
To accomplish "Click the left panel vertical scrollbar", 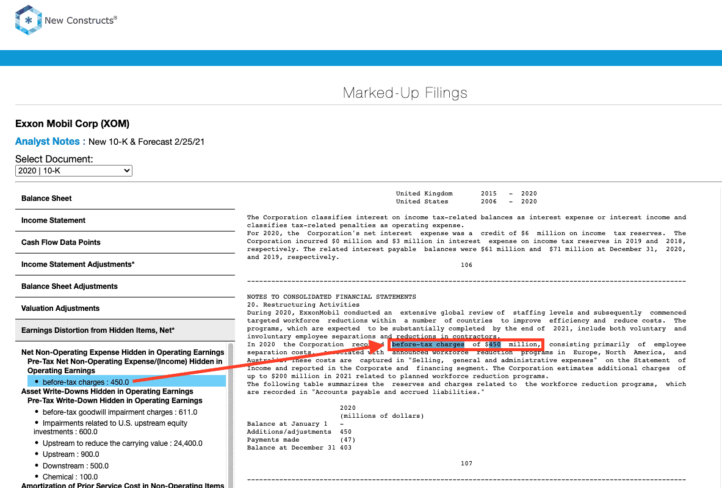I will pos(231,415).
